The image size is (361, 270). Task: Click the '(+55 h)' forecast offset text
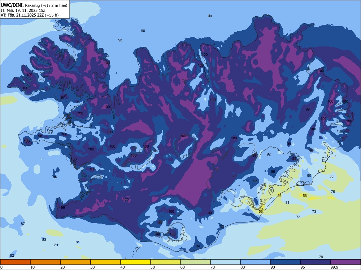click(52, 15)
